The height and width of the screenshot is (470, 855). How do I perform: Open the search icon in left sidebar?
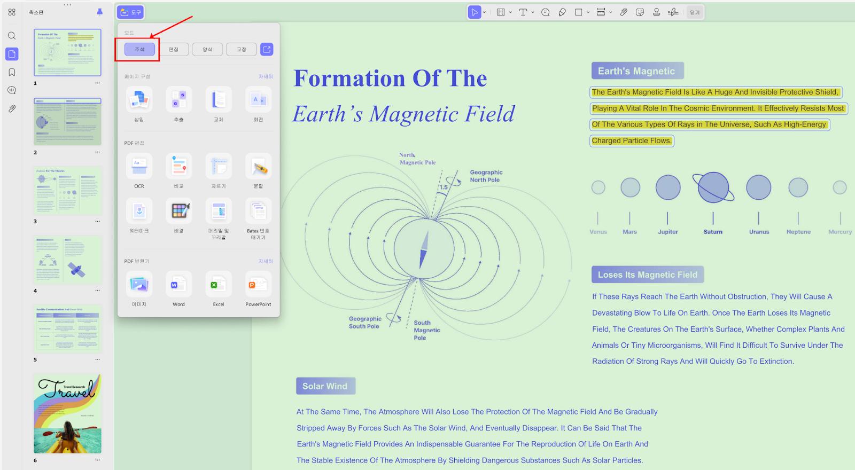click(12, 36)
